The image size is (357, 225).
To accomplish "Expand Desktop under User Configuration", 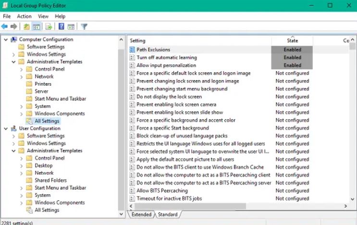I will click(22, 166).
